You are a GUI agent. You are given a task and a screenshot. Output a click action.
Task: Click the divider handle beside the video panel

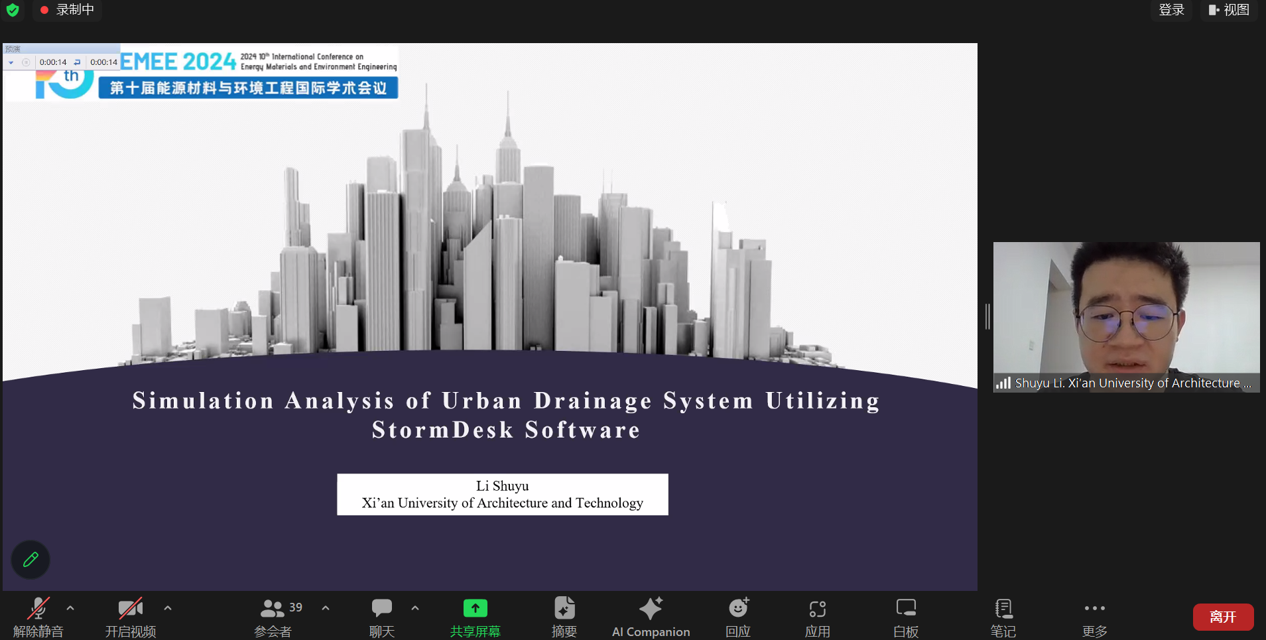click(987, 316)
